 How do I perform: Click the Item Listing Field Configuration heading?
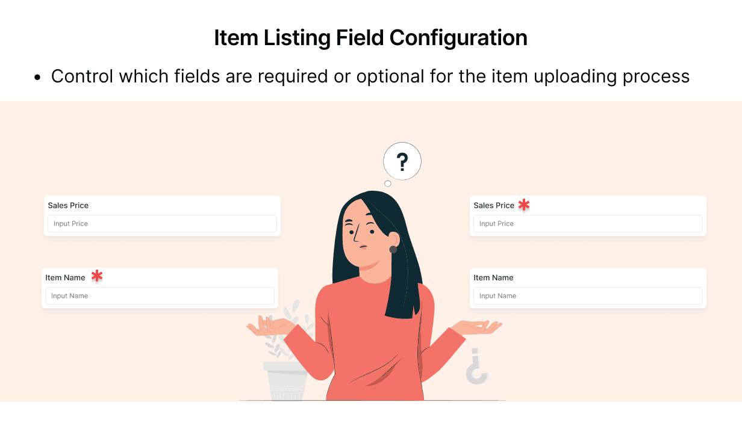[371, 38]
